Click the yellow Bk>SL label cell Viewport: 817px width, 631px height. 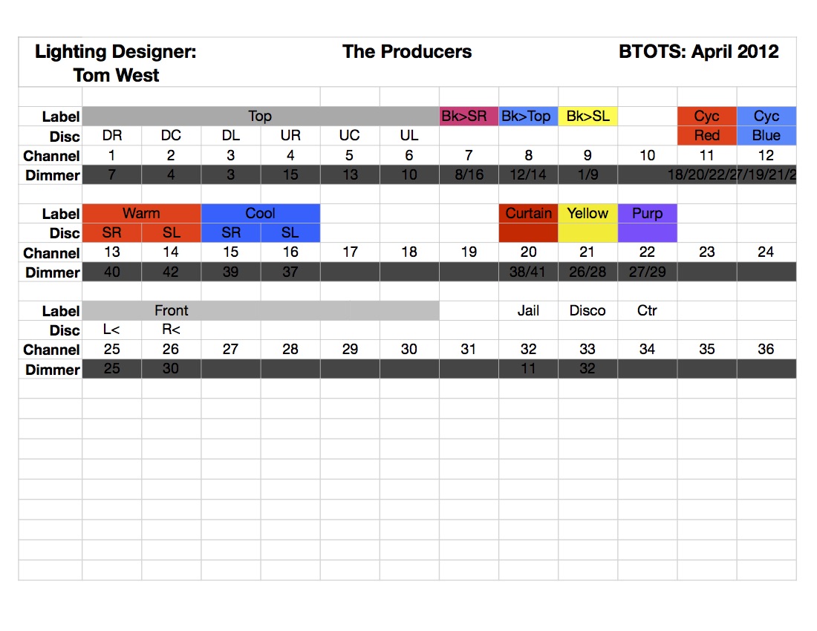coord(587,117)
